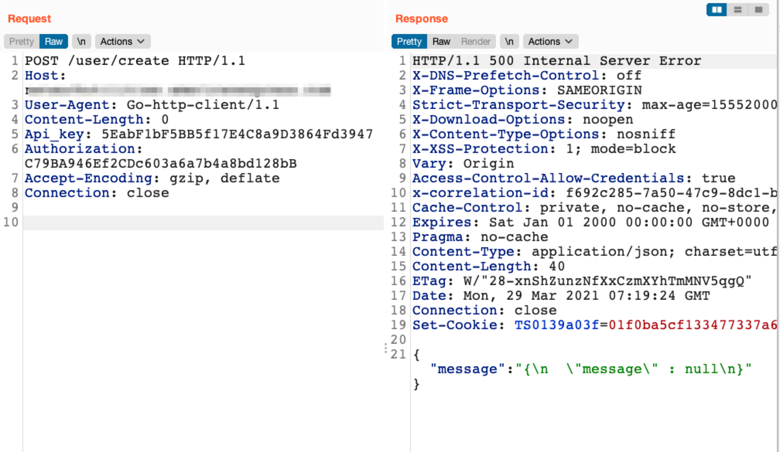Click the request Connection: close line
The height and width of the screenshot is (452, 780).
coord(97,193)
